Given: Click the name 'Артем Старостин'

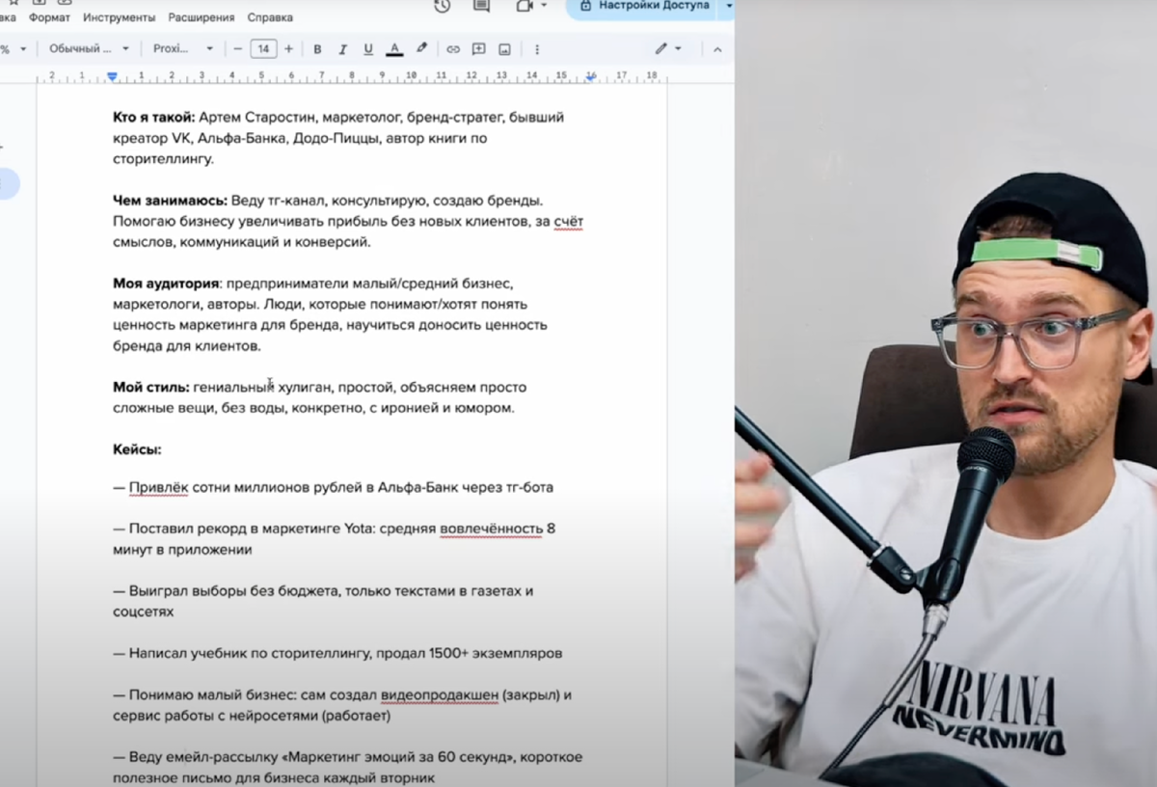Looking at the screenshot, I should [x=258, y=118].
